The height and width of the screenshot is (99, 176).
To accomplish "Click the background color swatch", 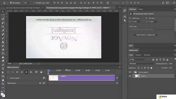I will click(x=4, y=96).
